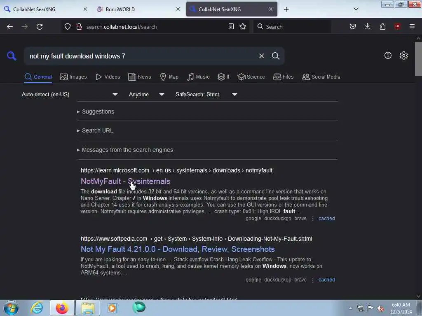Open the Firefox hamburger menu
The width and height of the screenshot is (422, 316).
412,26
